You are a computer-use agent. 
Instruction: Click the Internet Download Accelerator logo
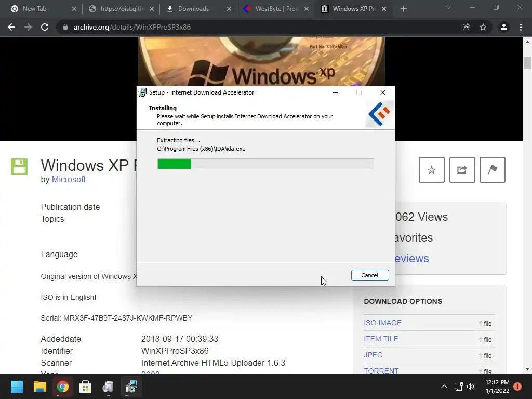(380, 114)
